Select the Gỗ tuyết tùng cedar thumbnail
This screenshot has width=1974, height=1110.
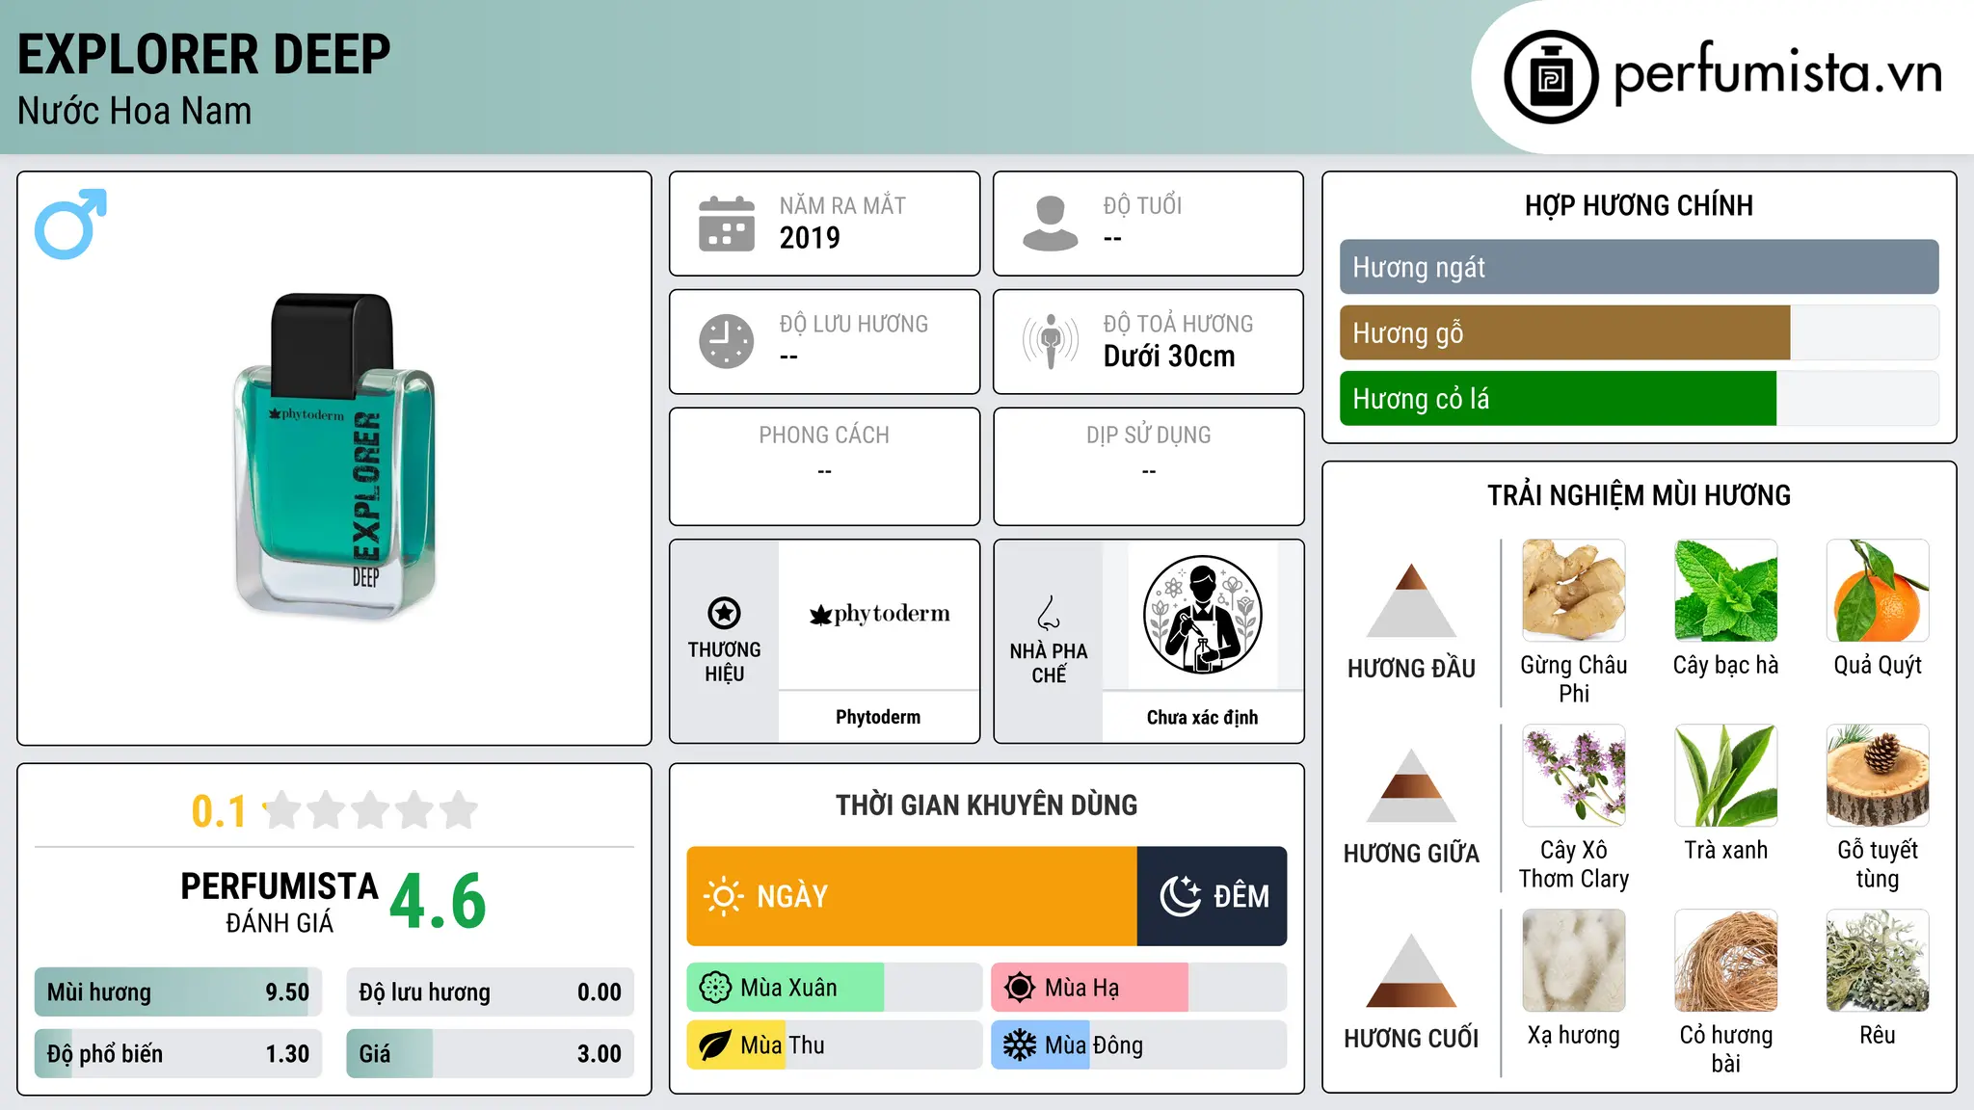1878,776
